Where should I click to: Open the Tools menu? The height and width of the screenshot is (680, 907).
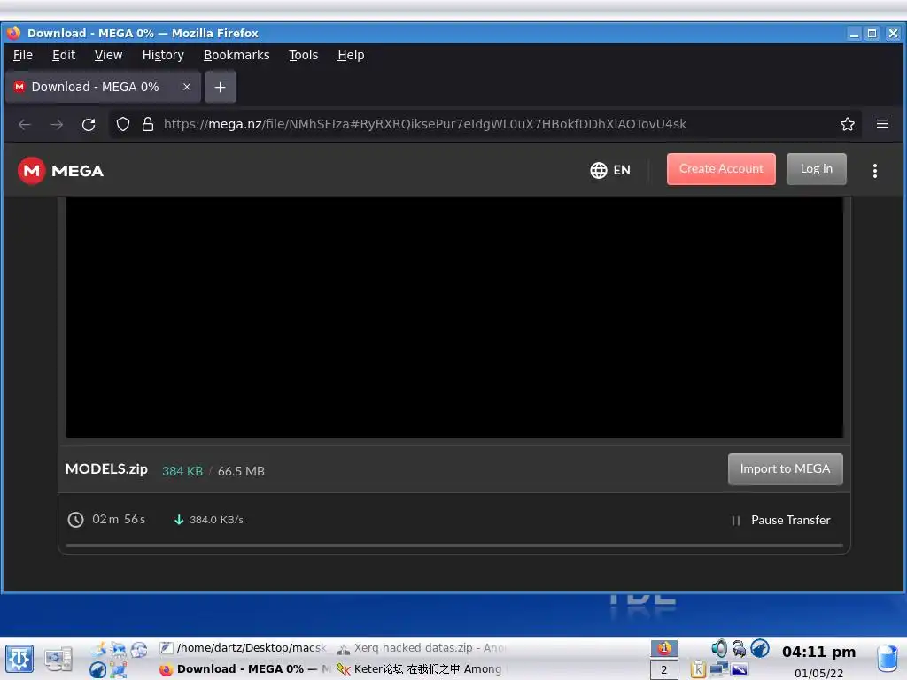pos(304,55)
